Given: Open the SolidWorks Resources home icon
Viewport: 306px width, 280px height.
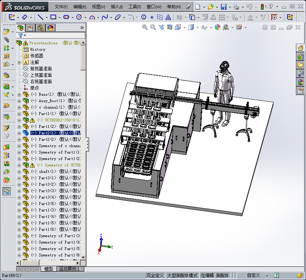Looking at the screenshot, I should pos(300,48).
